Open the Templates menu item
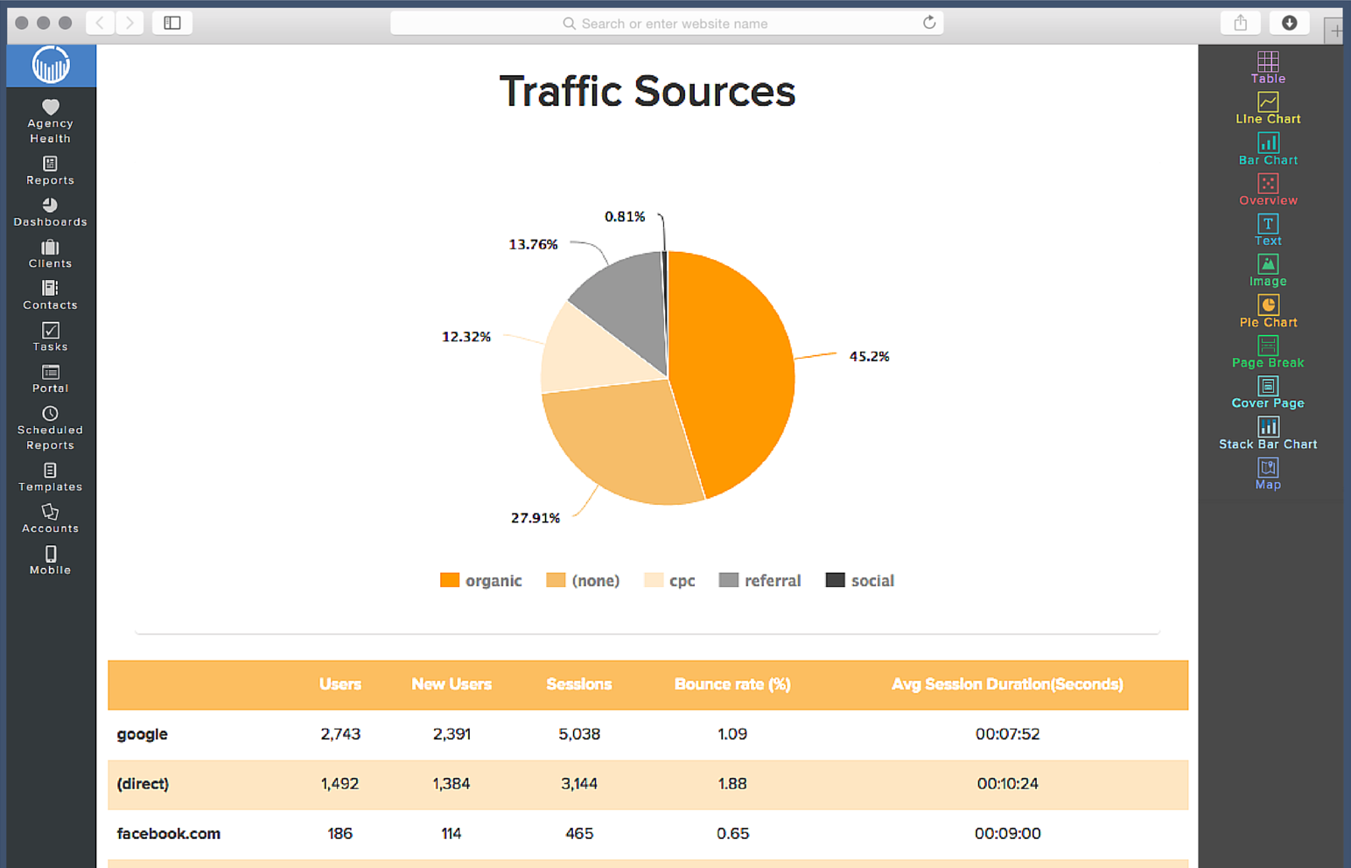 coord(50,477)
